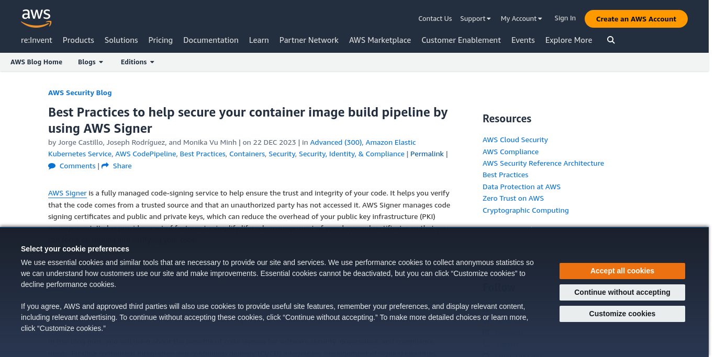Go to AWS Marketplace menu item

[379, 40]
